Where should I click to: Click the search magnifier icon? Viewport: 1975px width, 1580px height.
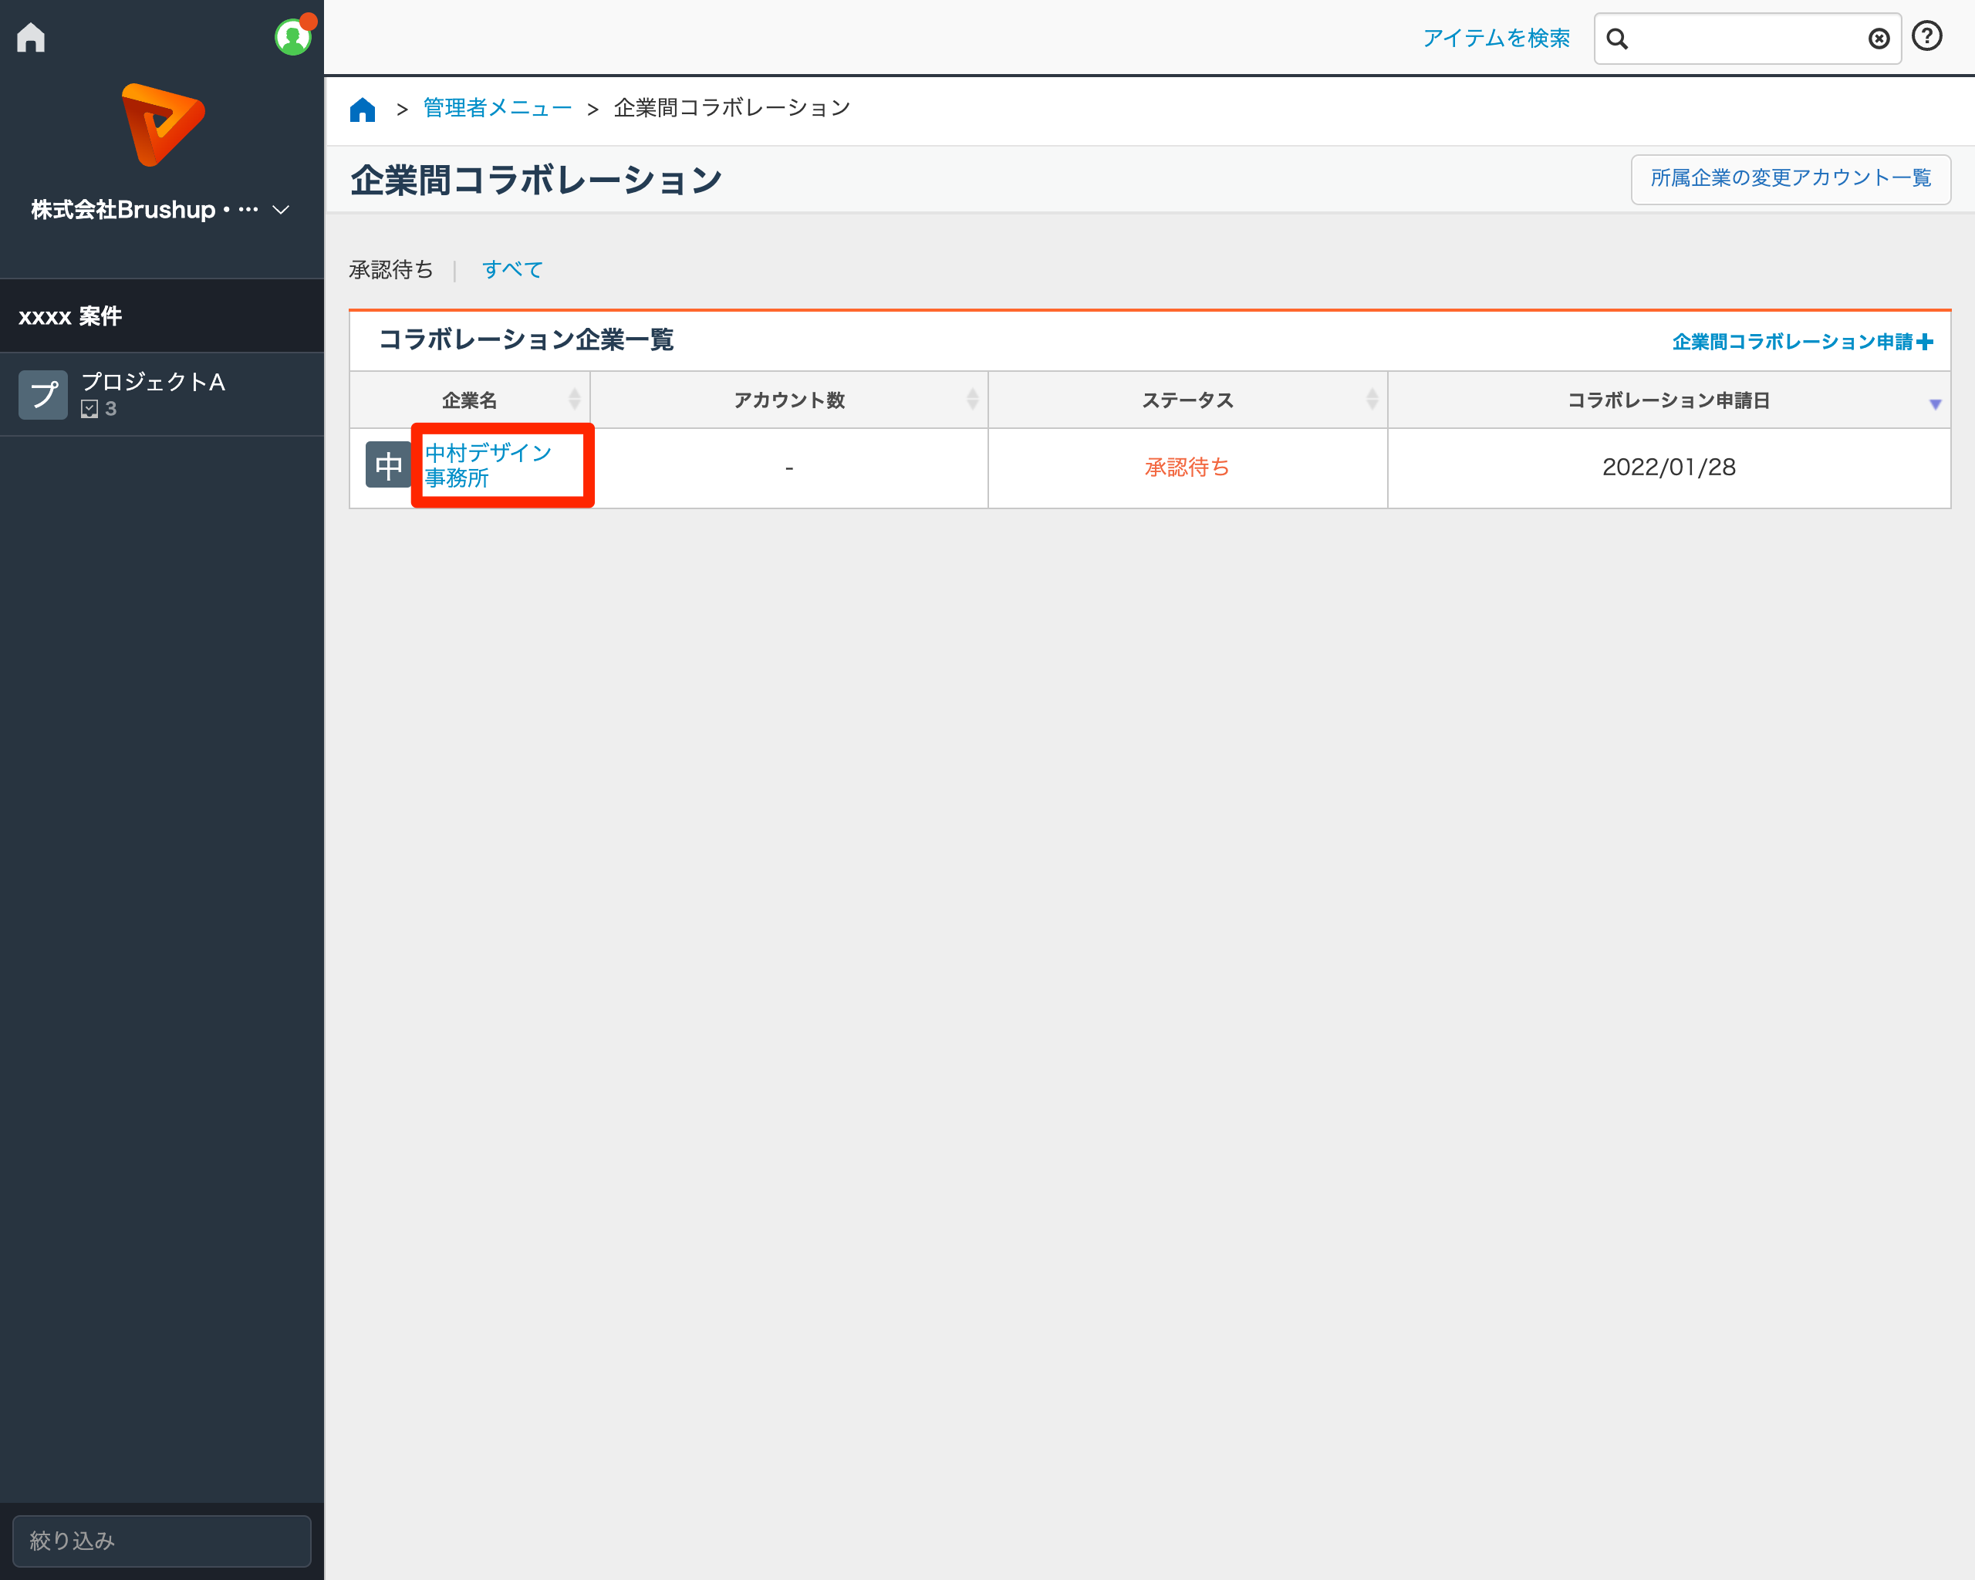(x=1617, y=39)
